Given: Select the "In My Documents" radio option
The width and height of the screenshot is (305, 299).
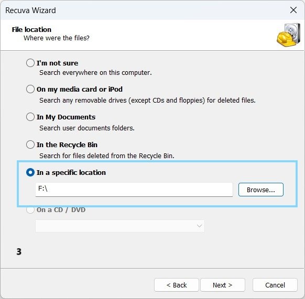Looking at the screenshot, I should pos(30,117).
